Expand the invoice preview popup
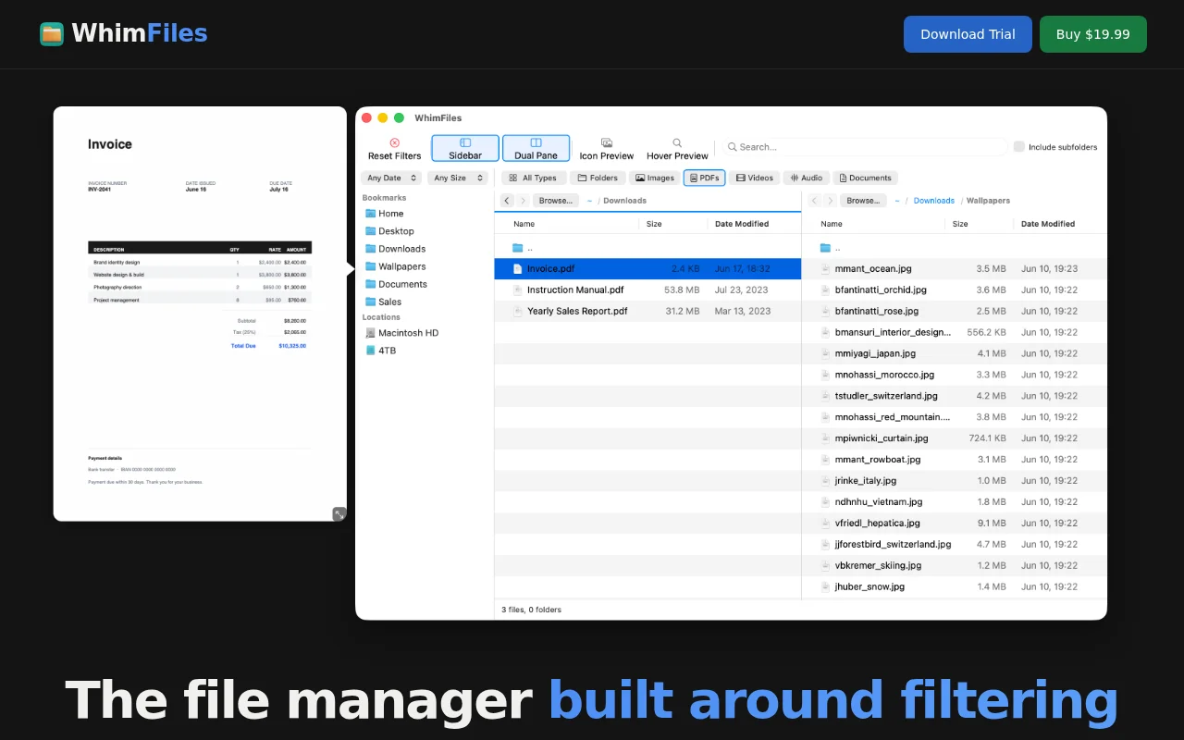Image resolution: width=1184 pixels, height=740 pixels. coord(339,514)
